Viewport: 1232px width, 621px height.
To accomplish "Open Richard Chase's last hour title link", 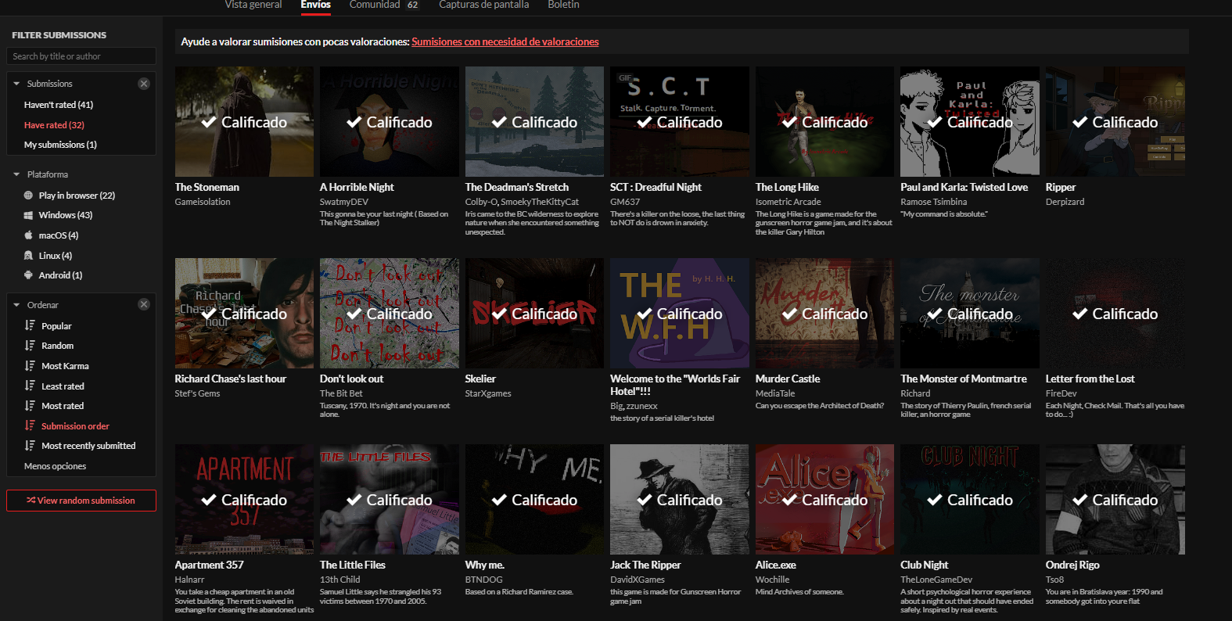I will coord(231,379).
